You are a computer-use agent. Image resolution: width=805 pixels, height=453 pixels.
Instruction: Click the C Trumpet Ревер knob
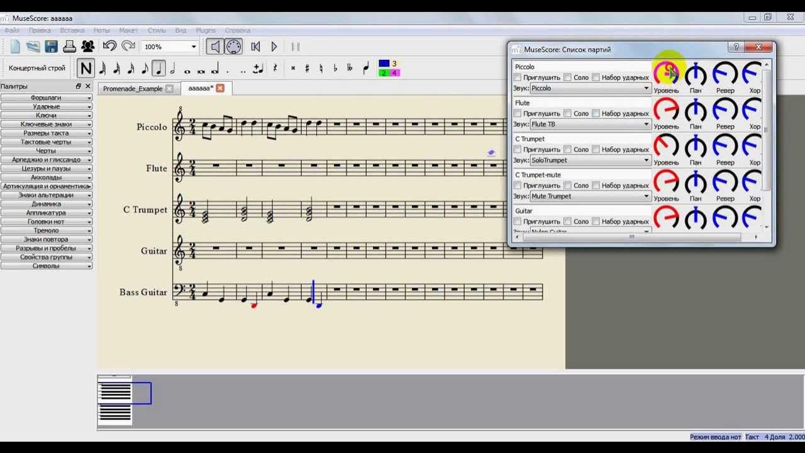click(725, 147)
